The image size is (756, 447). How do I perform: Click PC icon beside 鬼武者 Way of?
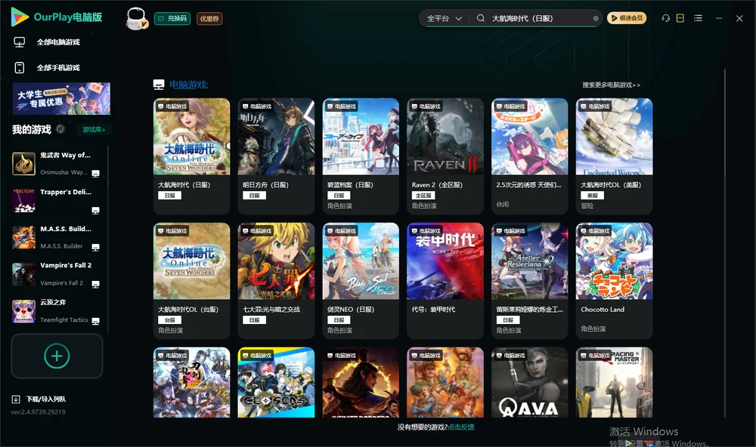tap(95, 174)
